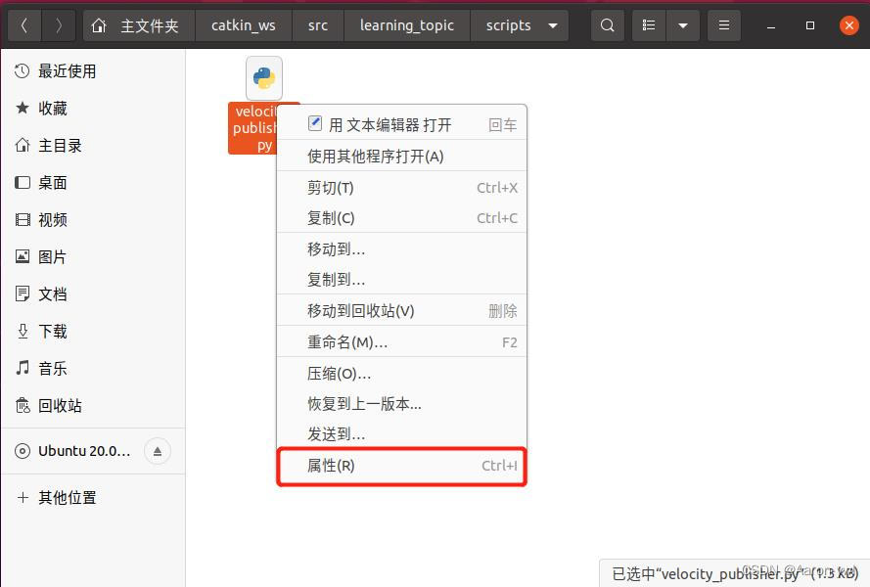Image resolution: width=870 pixels, height=587 pixels.
Task: Open the Home sidebar item 主目录
Action: 93,146
